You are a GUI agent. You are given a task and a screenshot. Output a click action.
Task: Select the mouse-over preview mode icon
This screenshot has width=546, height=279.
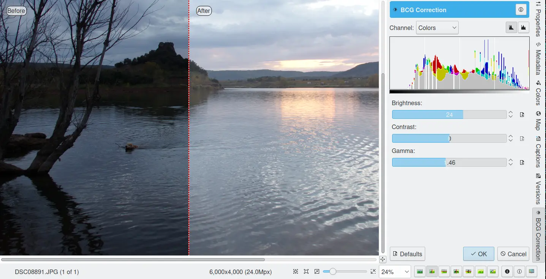click(493, 271)
